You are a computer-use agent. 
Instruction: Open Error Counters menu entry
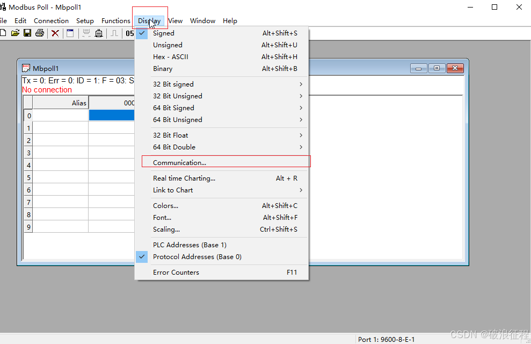click(x=222, y=273)
